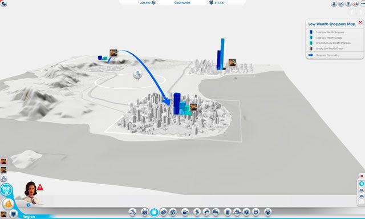Click the dark blue legend color swatch

(311, 32)
